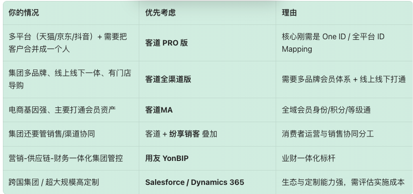413x194 pixels.
Task: Click the One ID / 全平台 ID Mapping reason
Action: tap(333, 43)
